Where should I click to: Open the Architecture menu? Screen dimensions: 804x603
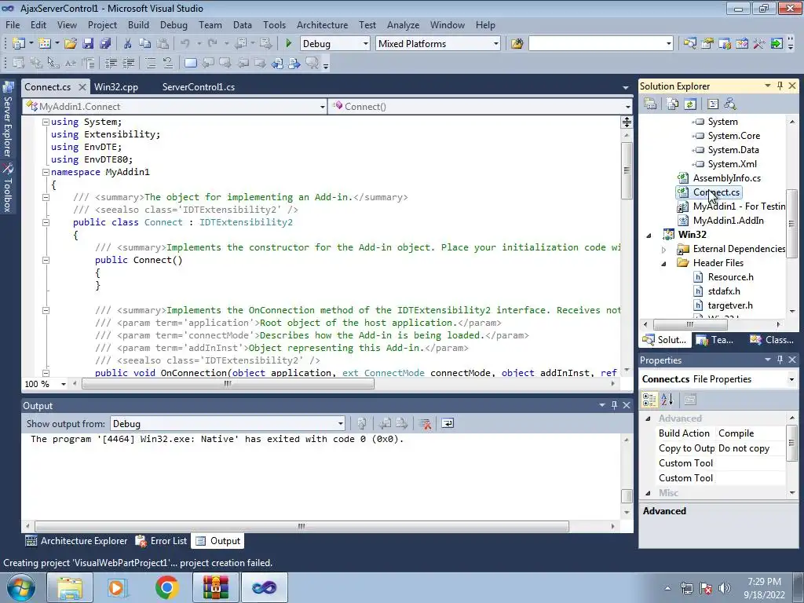(x=322, y=24)
